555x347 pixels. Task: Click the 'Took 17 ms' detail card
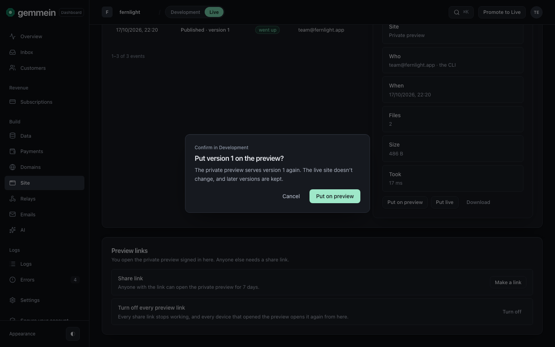(453, 179)
